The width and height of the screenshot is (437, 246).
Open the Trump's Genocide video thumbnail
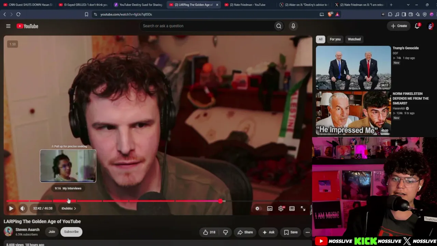pos(353,68)
